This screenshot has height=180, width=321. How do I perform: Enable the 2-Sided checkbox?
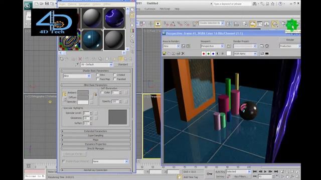(x=115, y=75)
